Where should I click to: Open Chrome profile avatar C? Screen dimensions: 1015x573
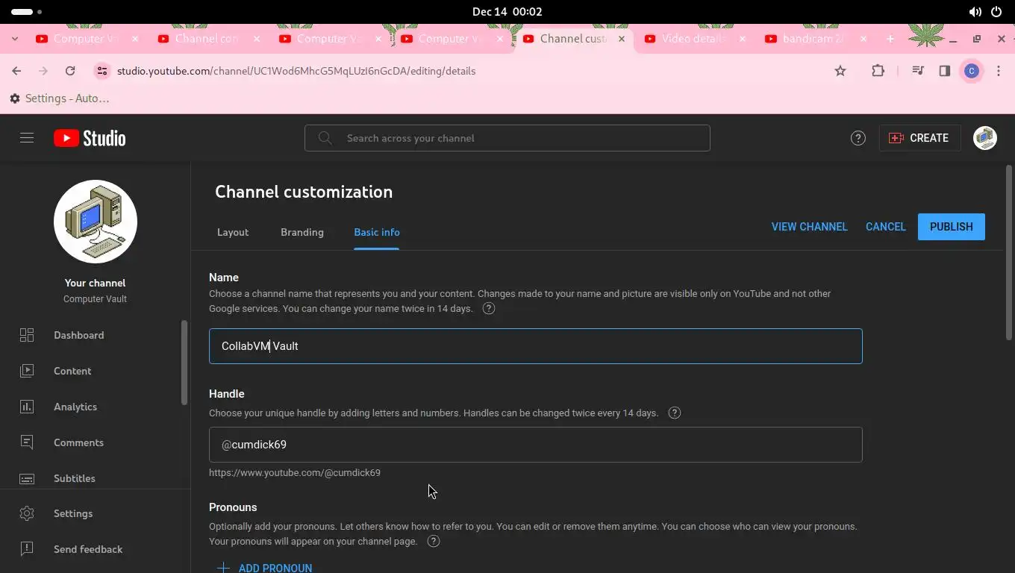[x=972, y=71]
